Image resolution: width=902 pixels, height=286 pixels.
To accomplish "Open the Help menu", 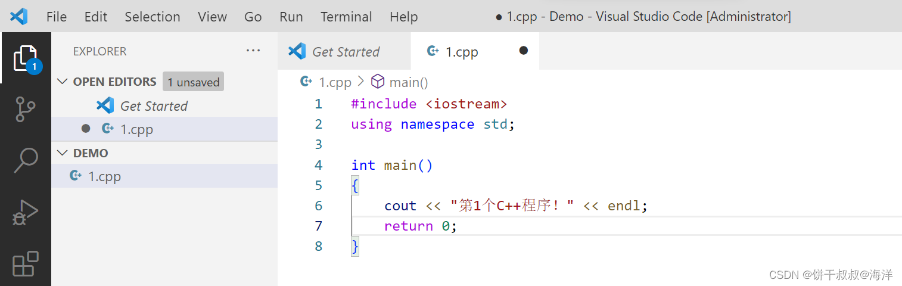I will 404,17.
